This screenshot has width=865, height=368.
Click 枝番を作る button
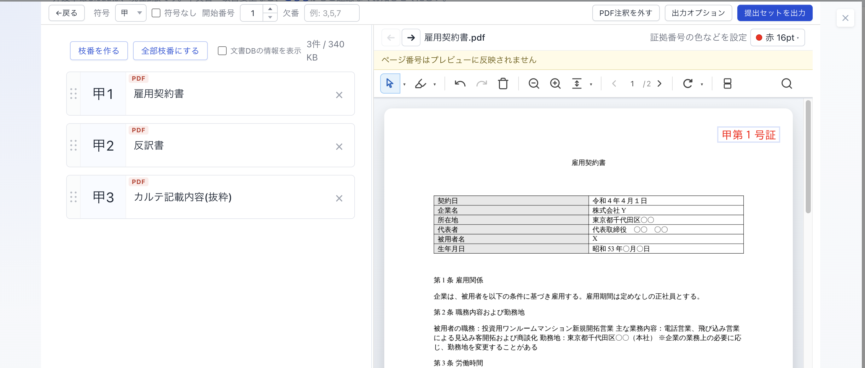99,51
